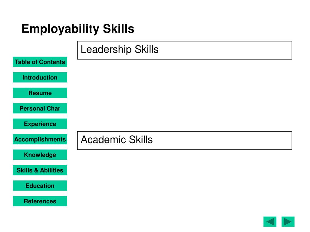Go to the next slide arrow
310x232 pixels.
pyautogui.click(x=288, y=222)
